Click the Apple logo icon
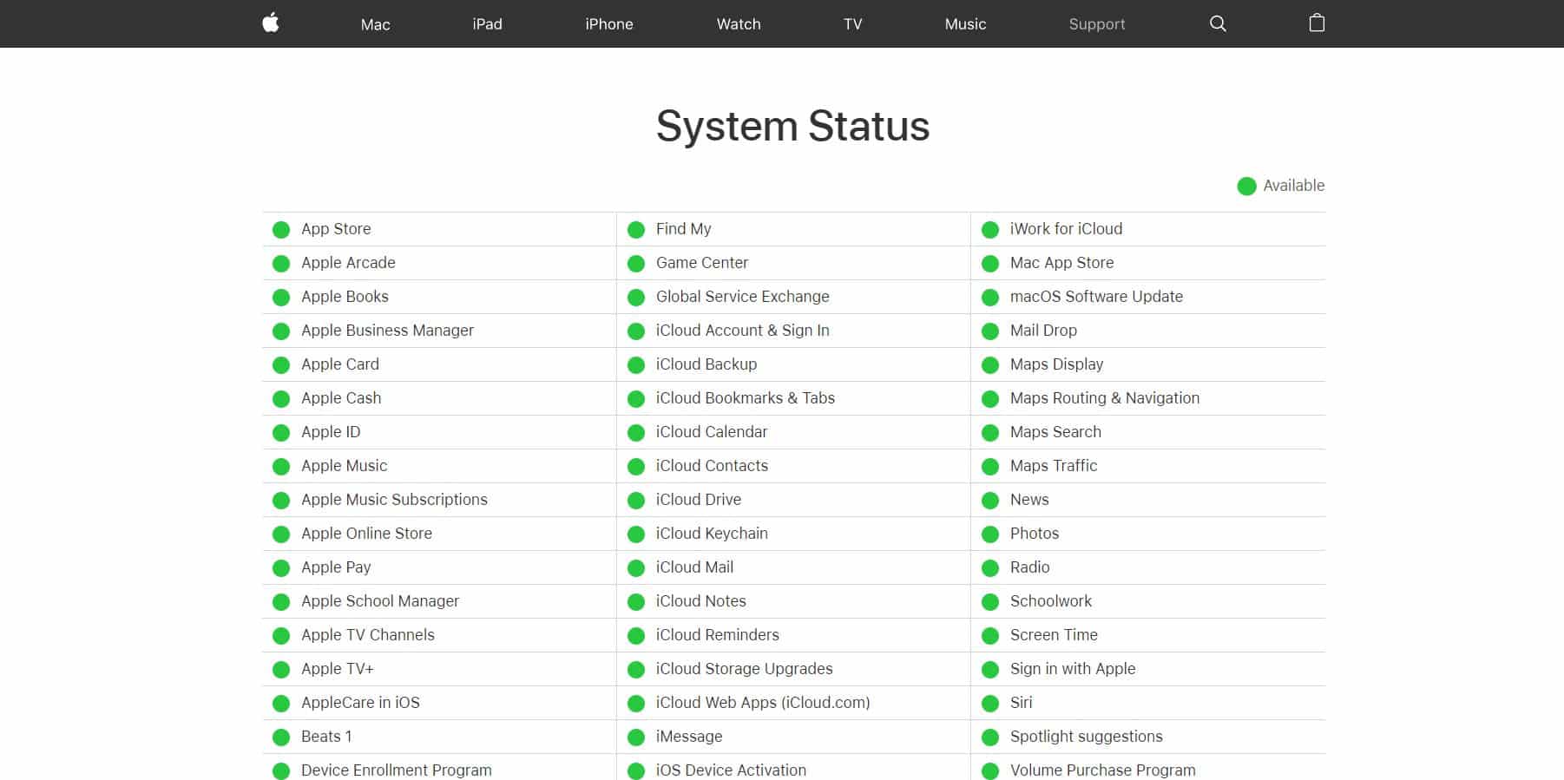This screenshot has width=1564, height=780. (271, 23)
